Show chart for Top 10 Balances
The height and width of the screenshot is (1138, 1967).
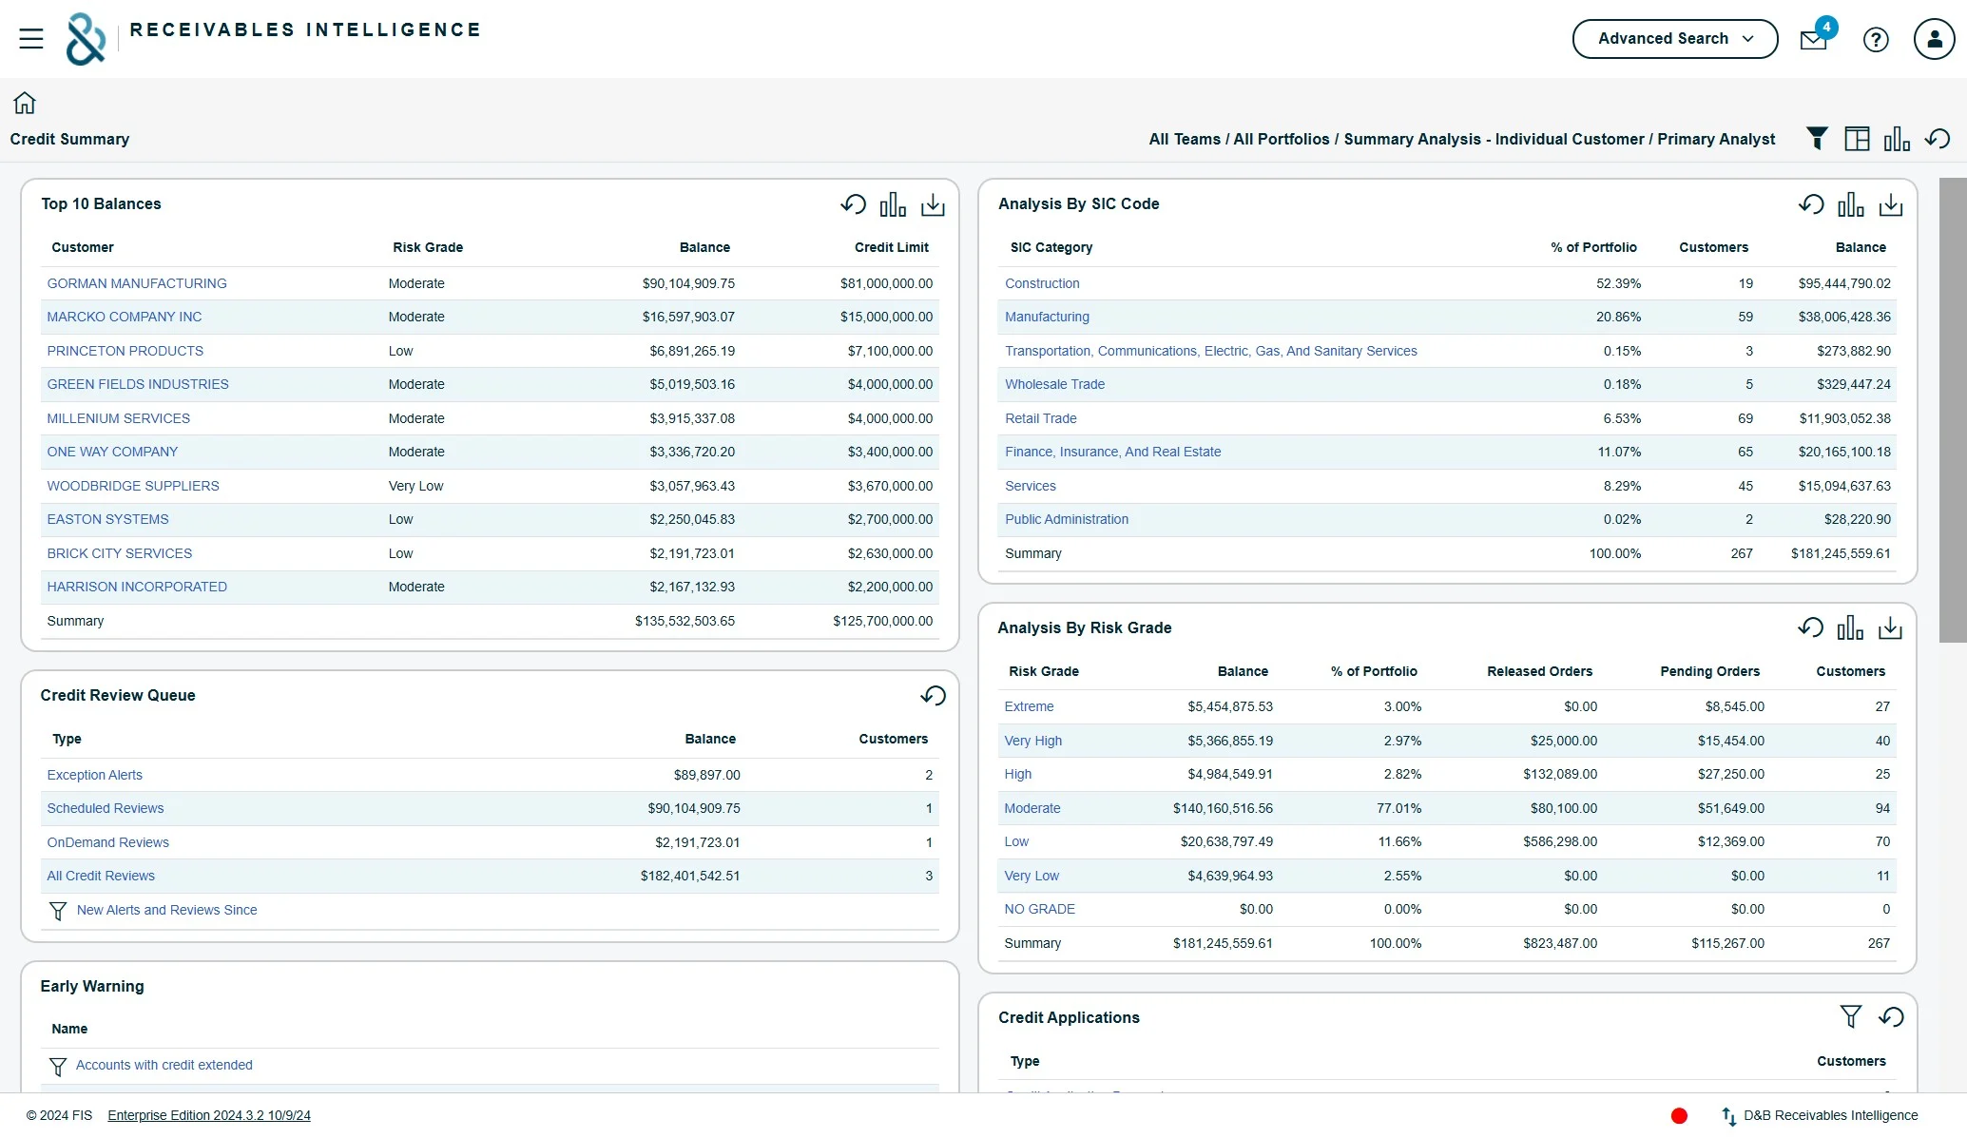[893, 204]
